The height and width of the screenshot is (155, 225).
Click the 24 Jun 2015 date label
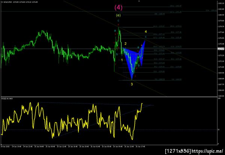click(x=5, y=147)
